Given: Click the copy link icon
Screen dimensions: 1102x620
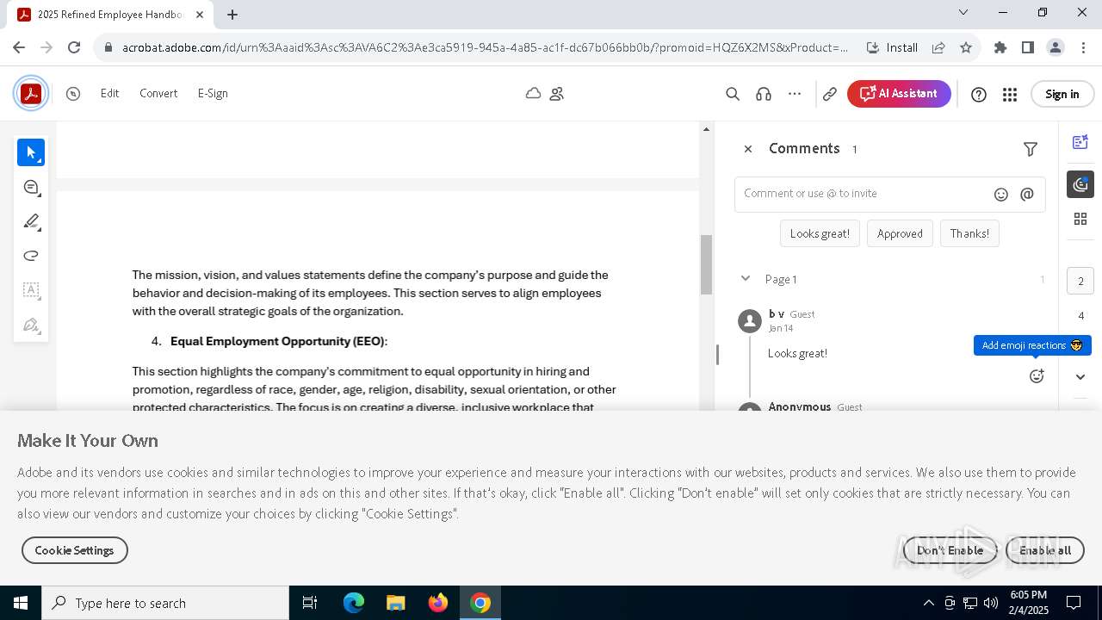Looking at the screenshot, I should point(830,94).
